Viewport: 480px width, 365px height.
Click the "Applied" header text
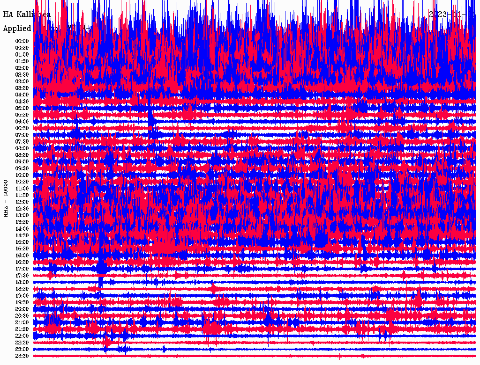pos(17,29)
